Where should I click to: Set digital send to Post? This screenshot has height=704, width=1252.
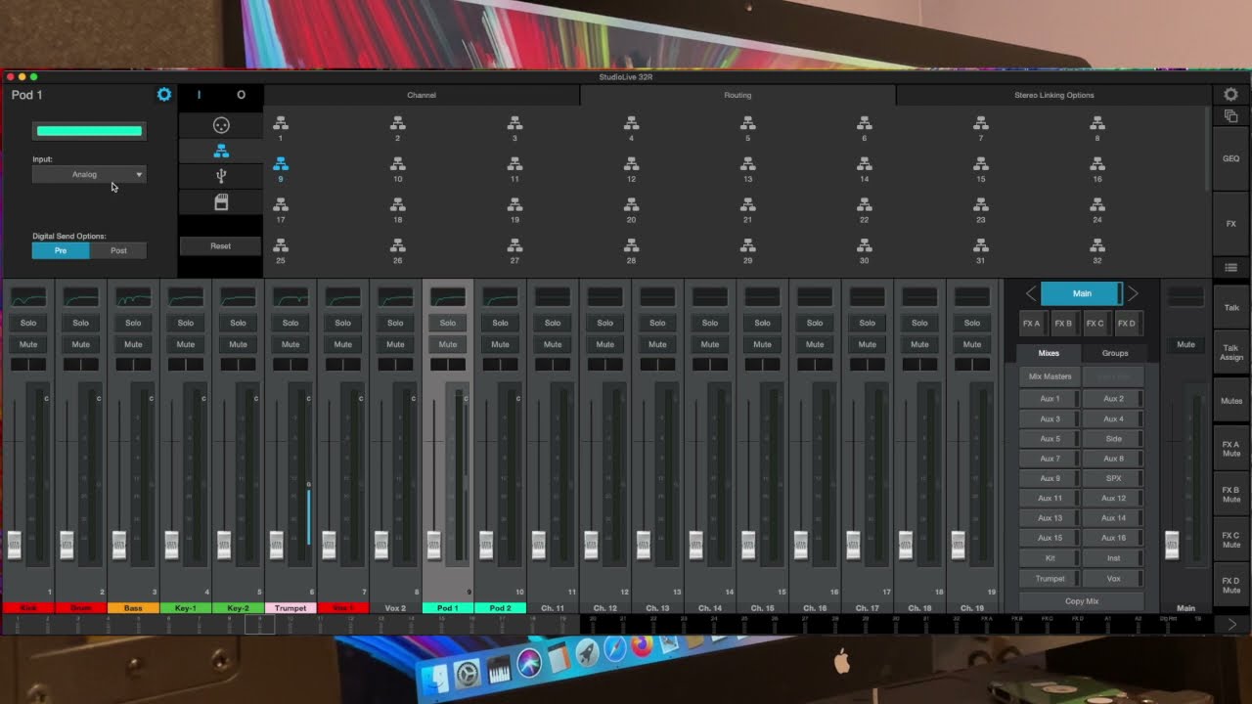pyautogui.click(x=118, y=250)
